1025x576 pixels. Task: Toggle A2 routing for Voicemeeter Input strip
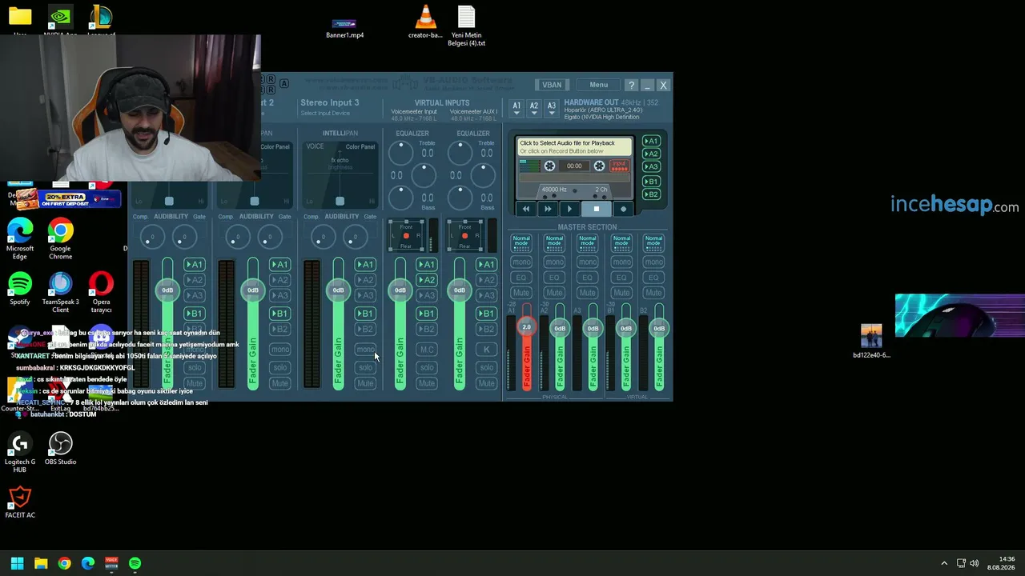click(427, 280)
